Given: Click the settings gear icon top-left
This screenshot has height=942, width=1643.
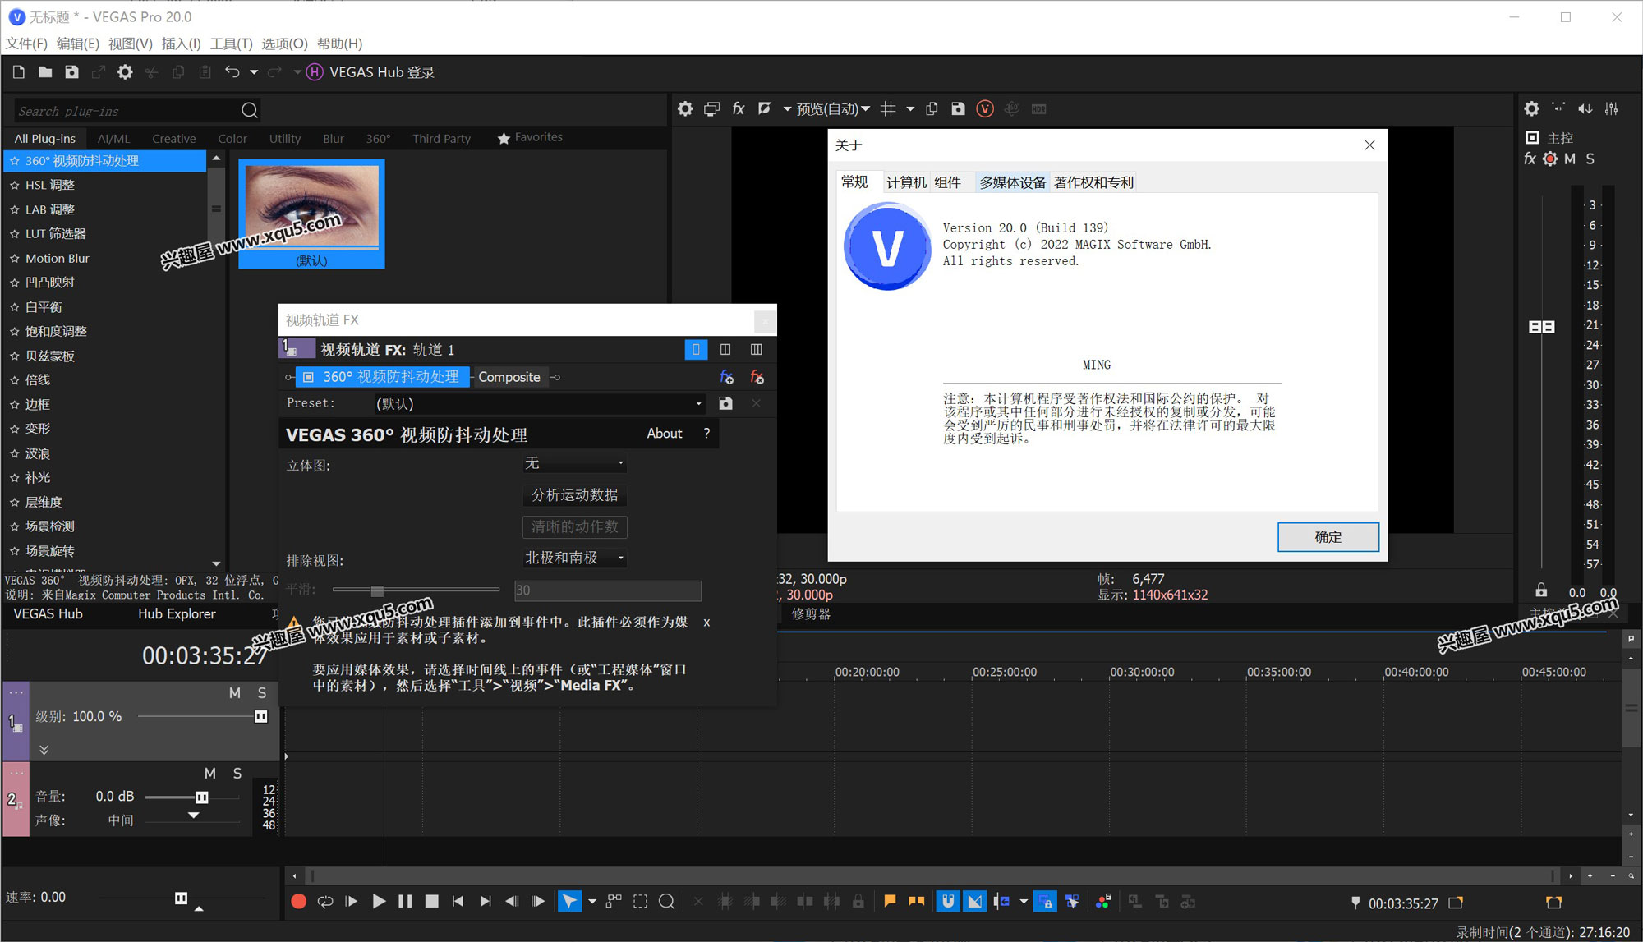Looking at the screenshot, I should [124, 71].
